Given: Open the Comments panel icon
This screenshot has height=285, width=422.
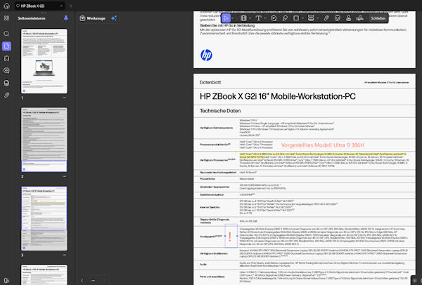Looking at the screenshot, I should tap(6, 70).
